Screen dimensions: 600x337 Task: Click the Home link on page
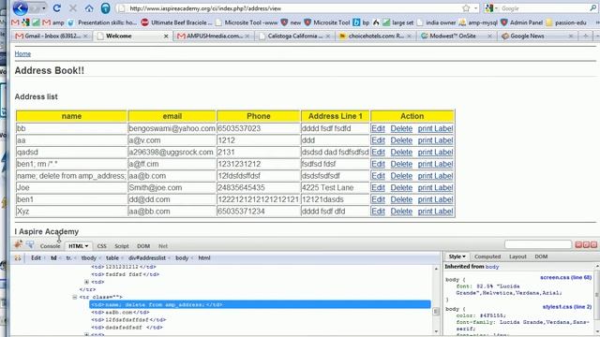point(22,54)
